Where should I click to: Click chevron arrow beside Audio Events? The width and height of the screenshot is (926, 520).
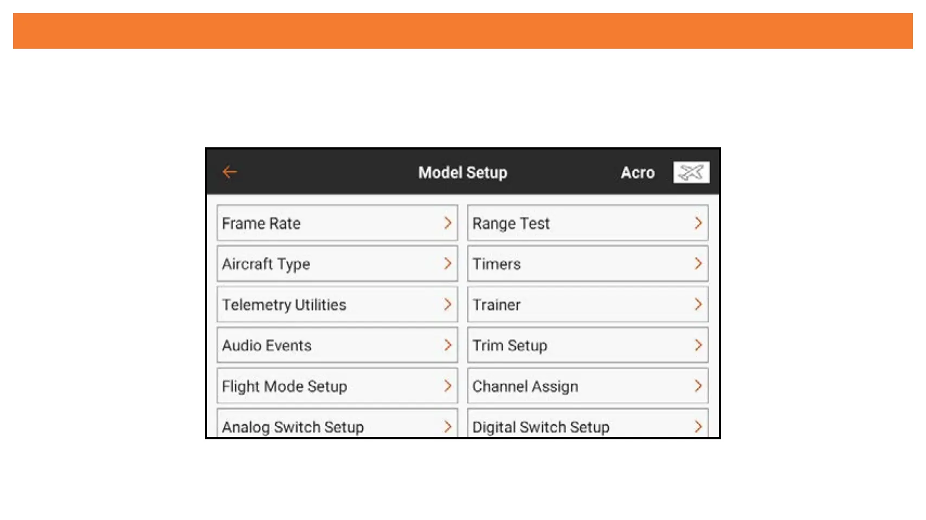tap(447, 345)
